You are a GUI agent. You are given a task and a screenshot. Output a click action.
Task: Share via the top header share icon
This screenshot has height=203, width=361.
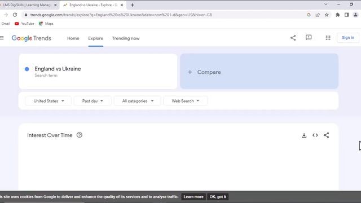tap(293, 38)
